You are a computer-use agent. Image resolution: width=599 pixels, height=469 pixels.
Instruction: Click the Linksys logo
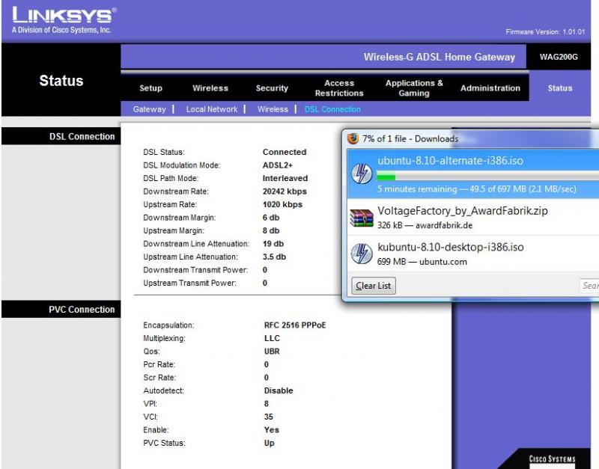click(64, 20)
